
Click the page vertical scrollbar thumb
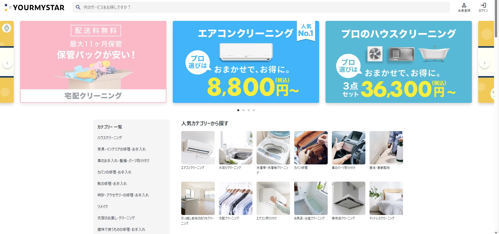click(x=496, y=19)
